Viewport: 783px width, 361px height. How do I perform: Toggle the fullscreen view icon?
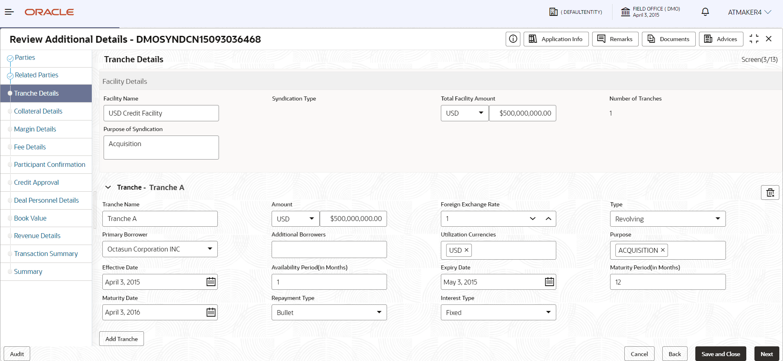point(754,39)
